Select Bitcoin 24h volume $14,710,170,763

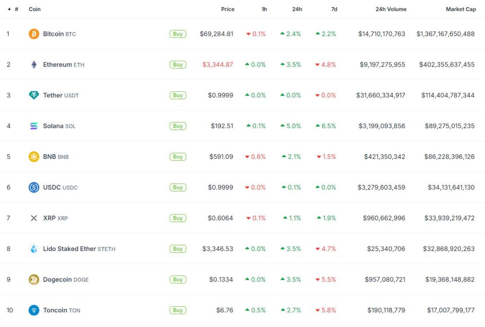[382, 34]
